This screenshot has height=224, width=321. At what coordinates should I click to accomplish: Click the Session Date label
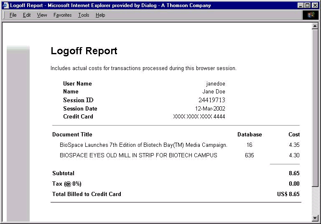80,108
